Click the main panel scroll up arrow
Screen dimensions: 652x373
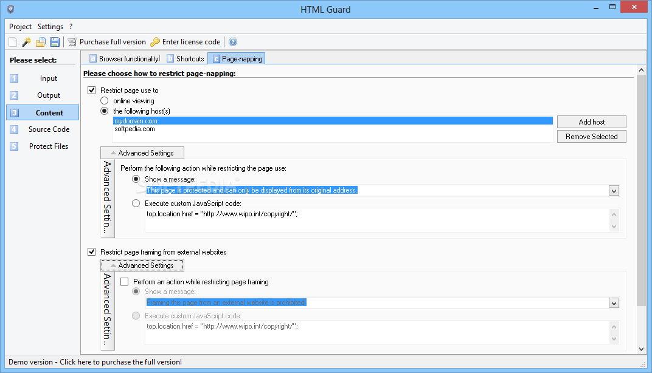point(641,70)
